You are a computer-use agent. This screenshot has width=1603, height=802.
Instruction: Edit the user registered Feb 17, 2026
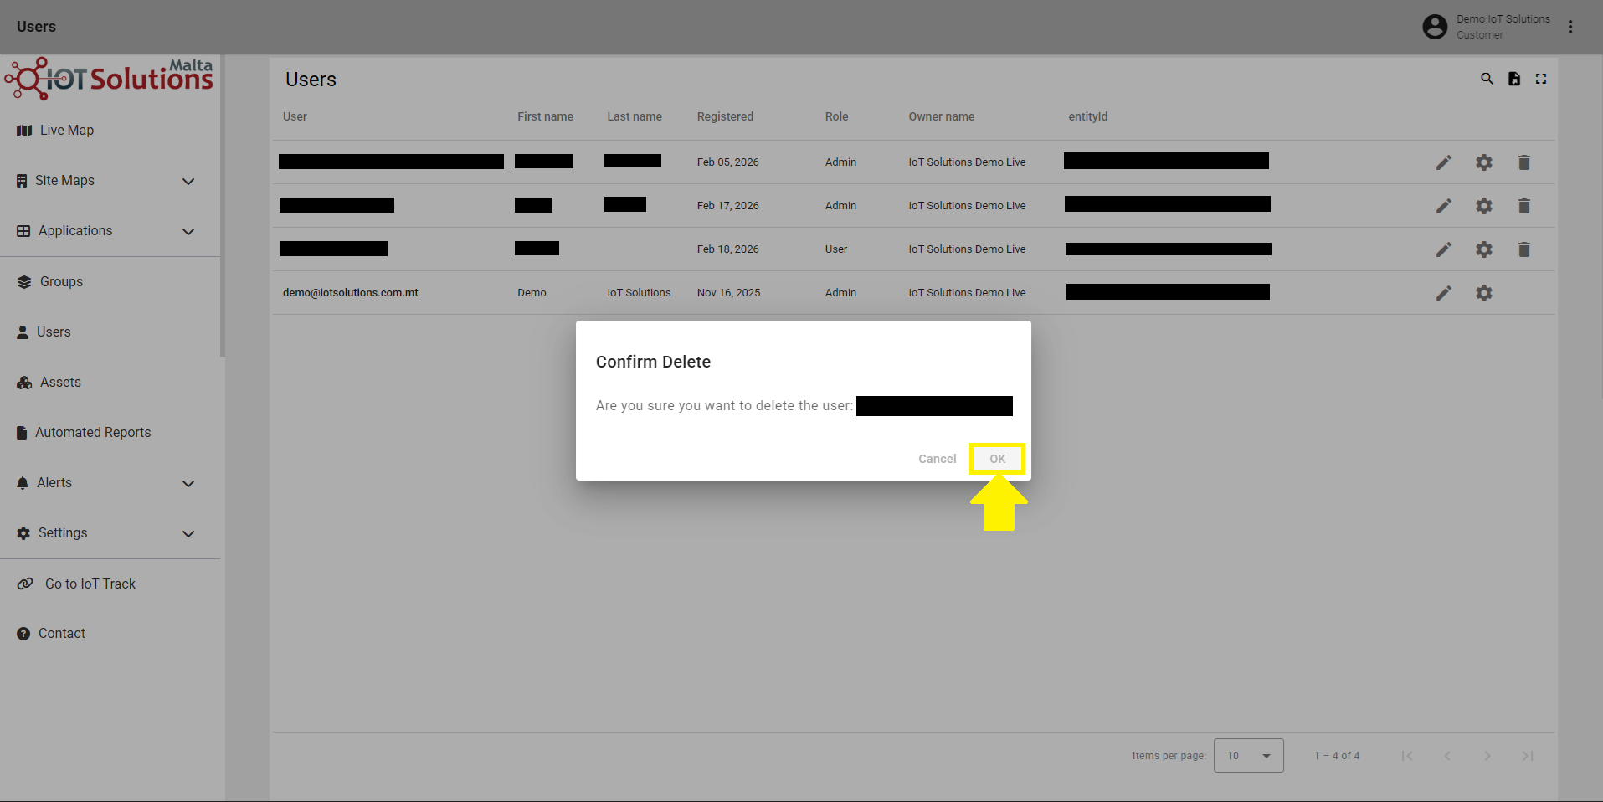click(1444, 206)
